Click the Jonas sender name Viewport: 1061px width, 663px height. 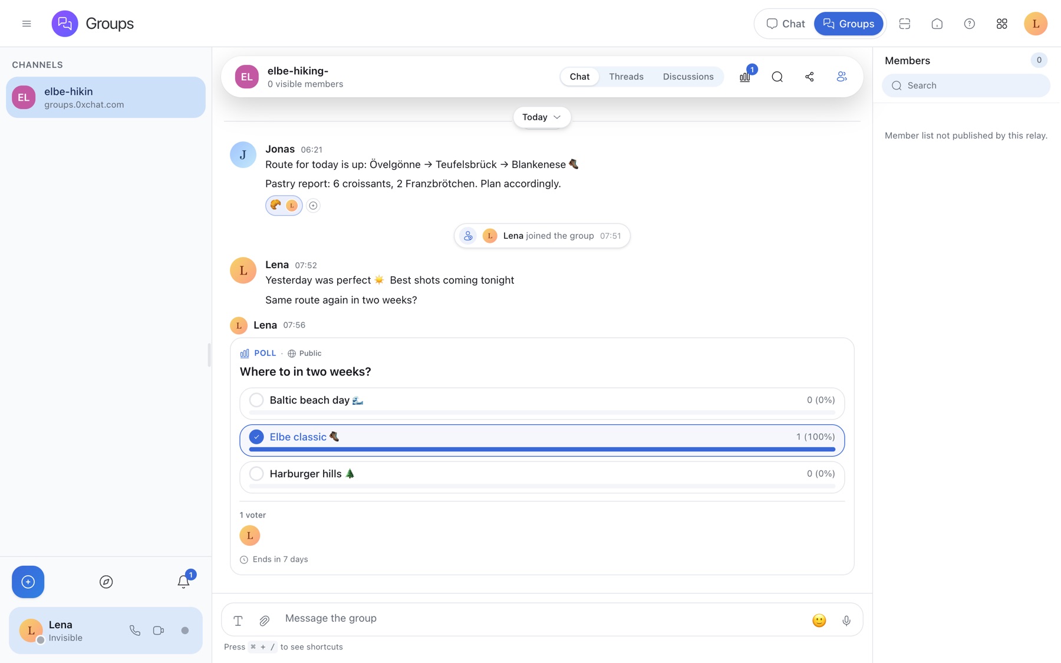click(x=280, y=149)
